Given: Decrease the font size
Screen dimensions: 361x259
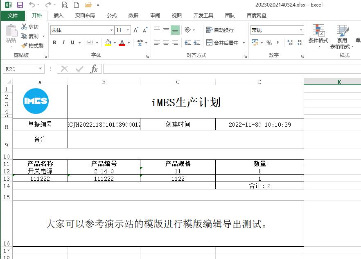Looking at the screenshot, I should [x=145, y=30].
